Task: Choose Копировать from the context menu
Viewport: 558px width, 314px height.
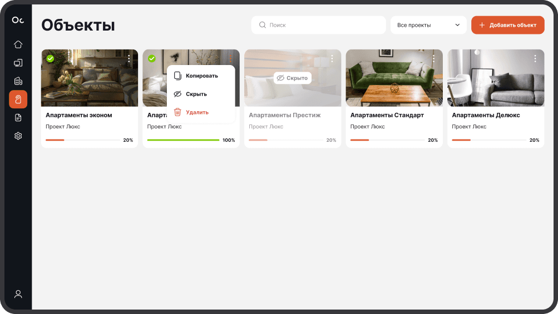Action: pos(201,76)
